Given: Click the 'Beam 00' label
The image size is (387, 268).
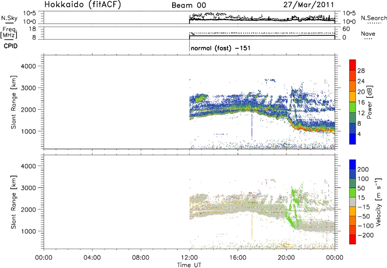Looking at the screenshot, I should click(x=189, y=5).
